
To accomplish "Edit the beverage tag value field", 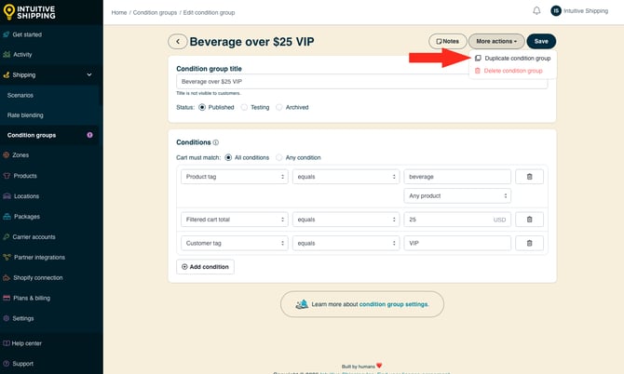I will [457, 177].
